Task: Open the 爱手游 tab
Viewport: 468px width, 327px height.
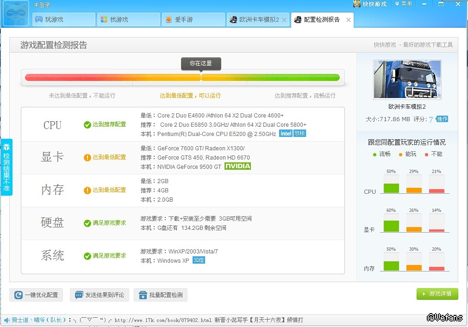Action: pyautogui.click(x=193, y=20)
